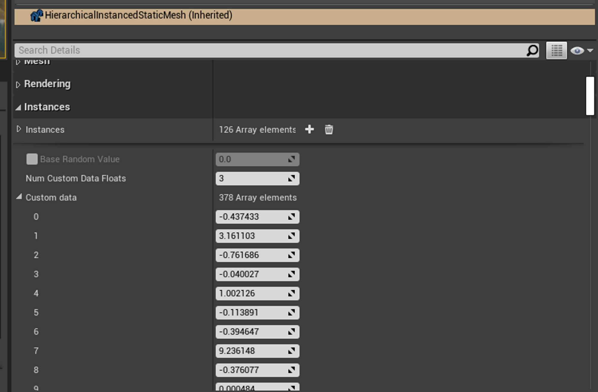Click spin arrow on custom data index 0

pyautogui.click(x=292, y=217)
